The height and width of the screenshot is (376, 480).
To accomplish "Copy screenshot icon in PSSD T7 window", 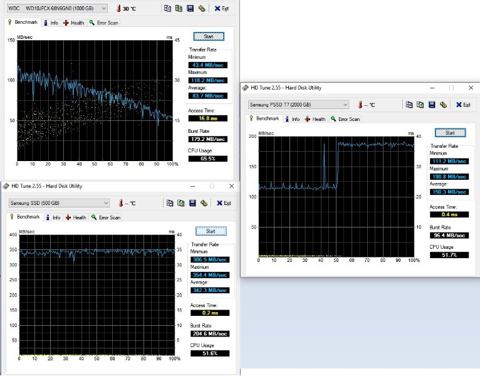I will [x=420, y=105].
